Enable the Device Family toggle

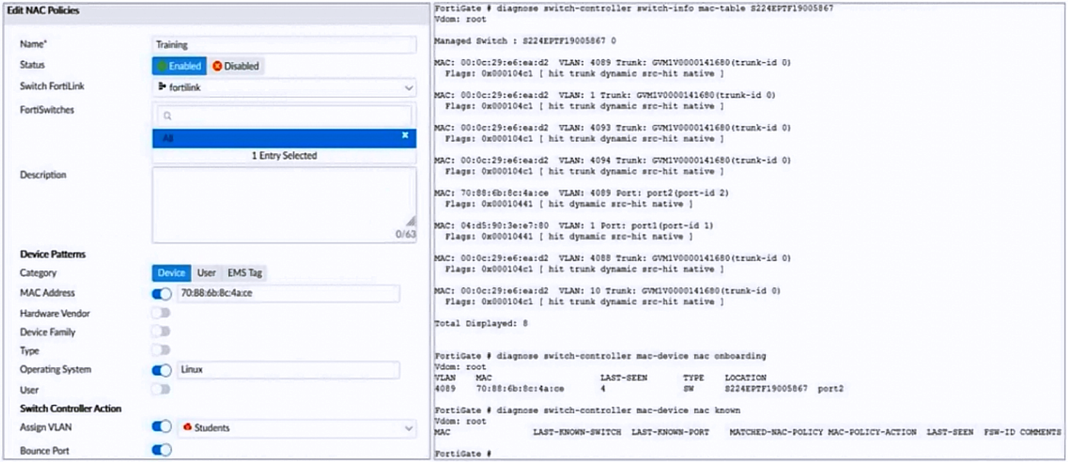161,332
